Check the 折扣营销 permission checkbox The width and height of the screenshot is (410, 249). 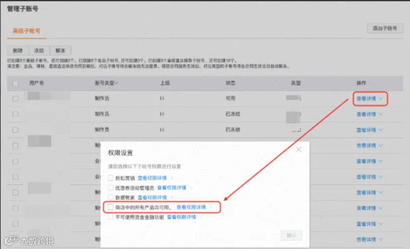coord(111,178)
